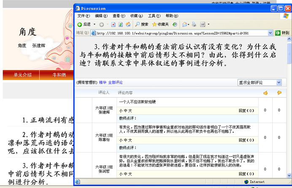The width and height of the screenshot is (292, 188).
Task: Open the 工具(T) menu
Action: (x=154, y=16)
